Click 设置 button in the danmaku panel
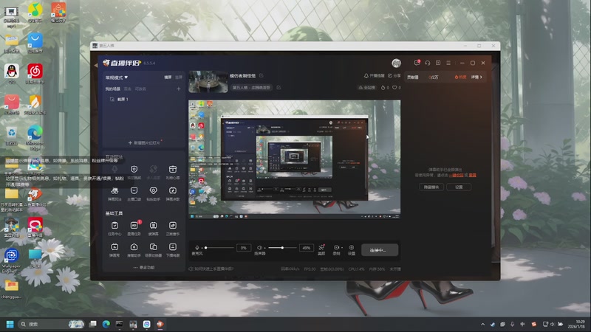The width and height of the screenshot is (591, 332). [459, 187]
